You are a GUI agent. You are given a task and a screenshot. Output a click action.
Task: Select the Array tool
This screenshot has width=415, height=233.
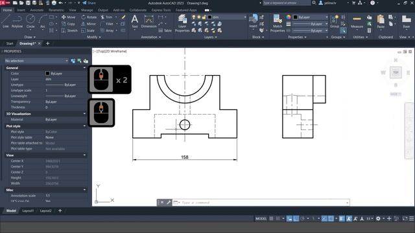tap(107, 30)
